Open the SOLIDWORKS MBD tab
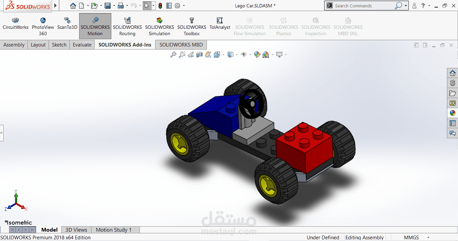Screen dimensions: 458x241 pos(181,45)
